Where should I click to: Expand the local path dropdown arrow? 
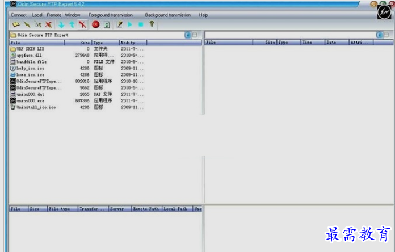pos(188,35)
